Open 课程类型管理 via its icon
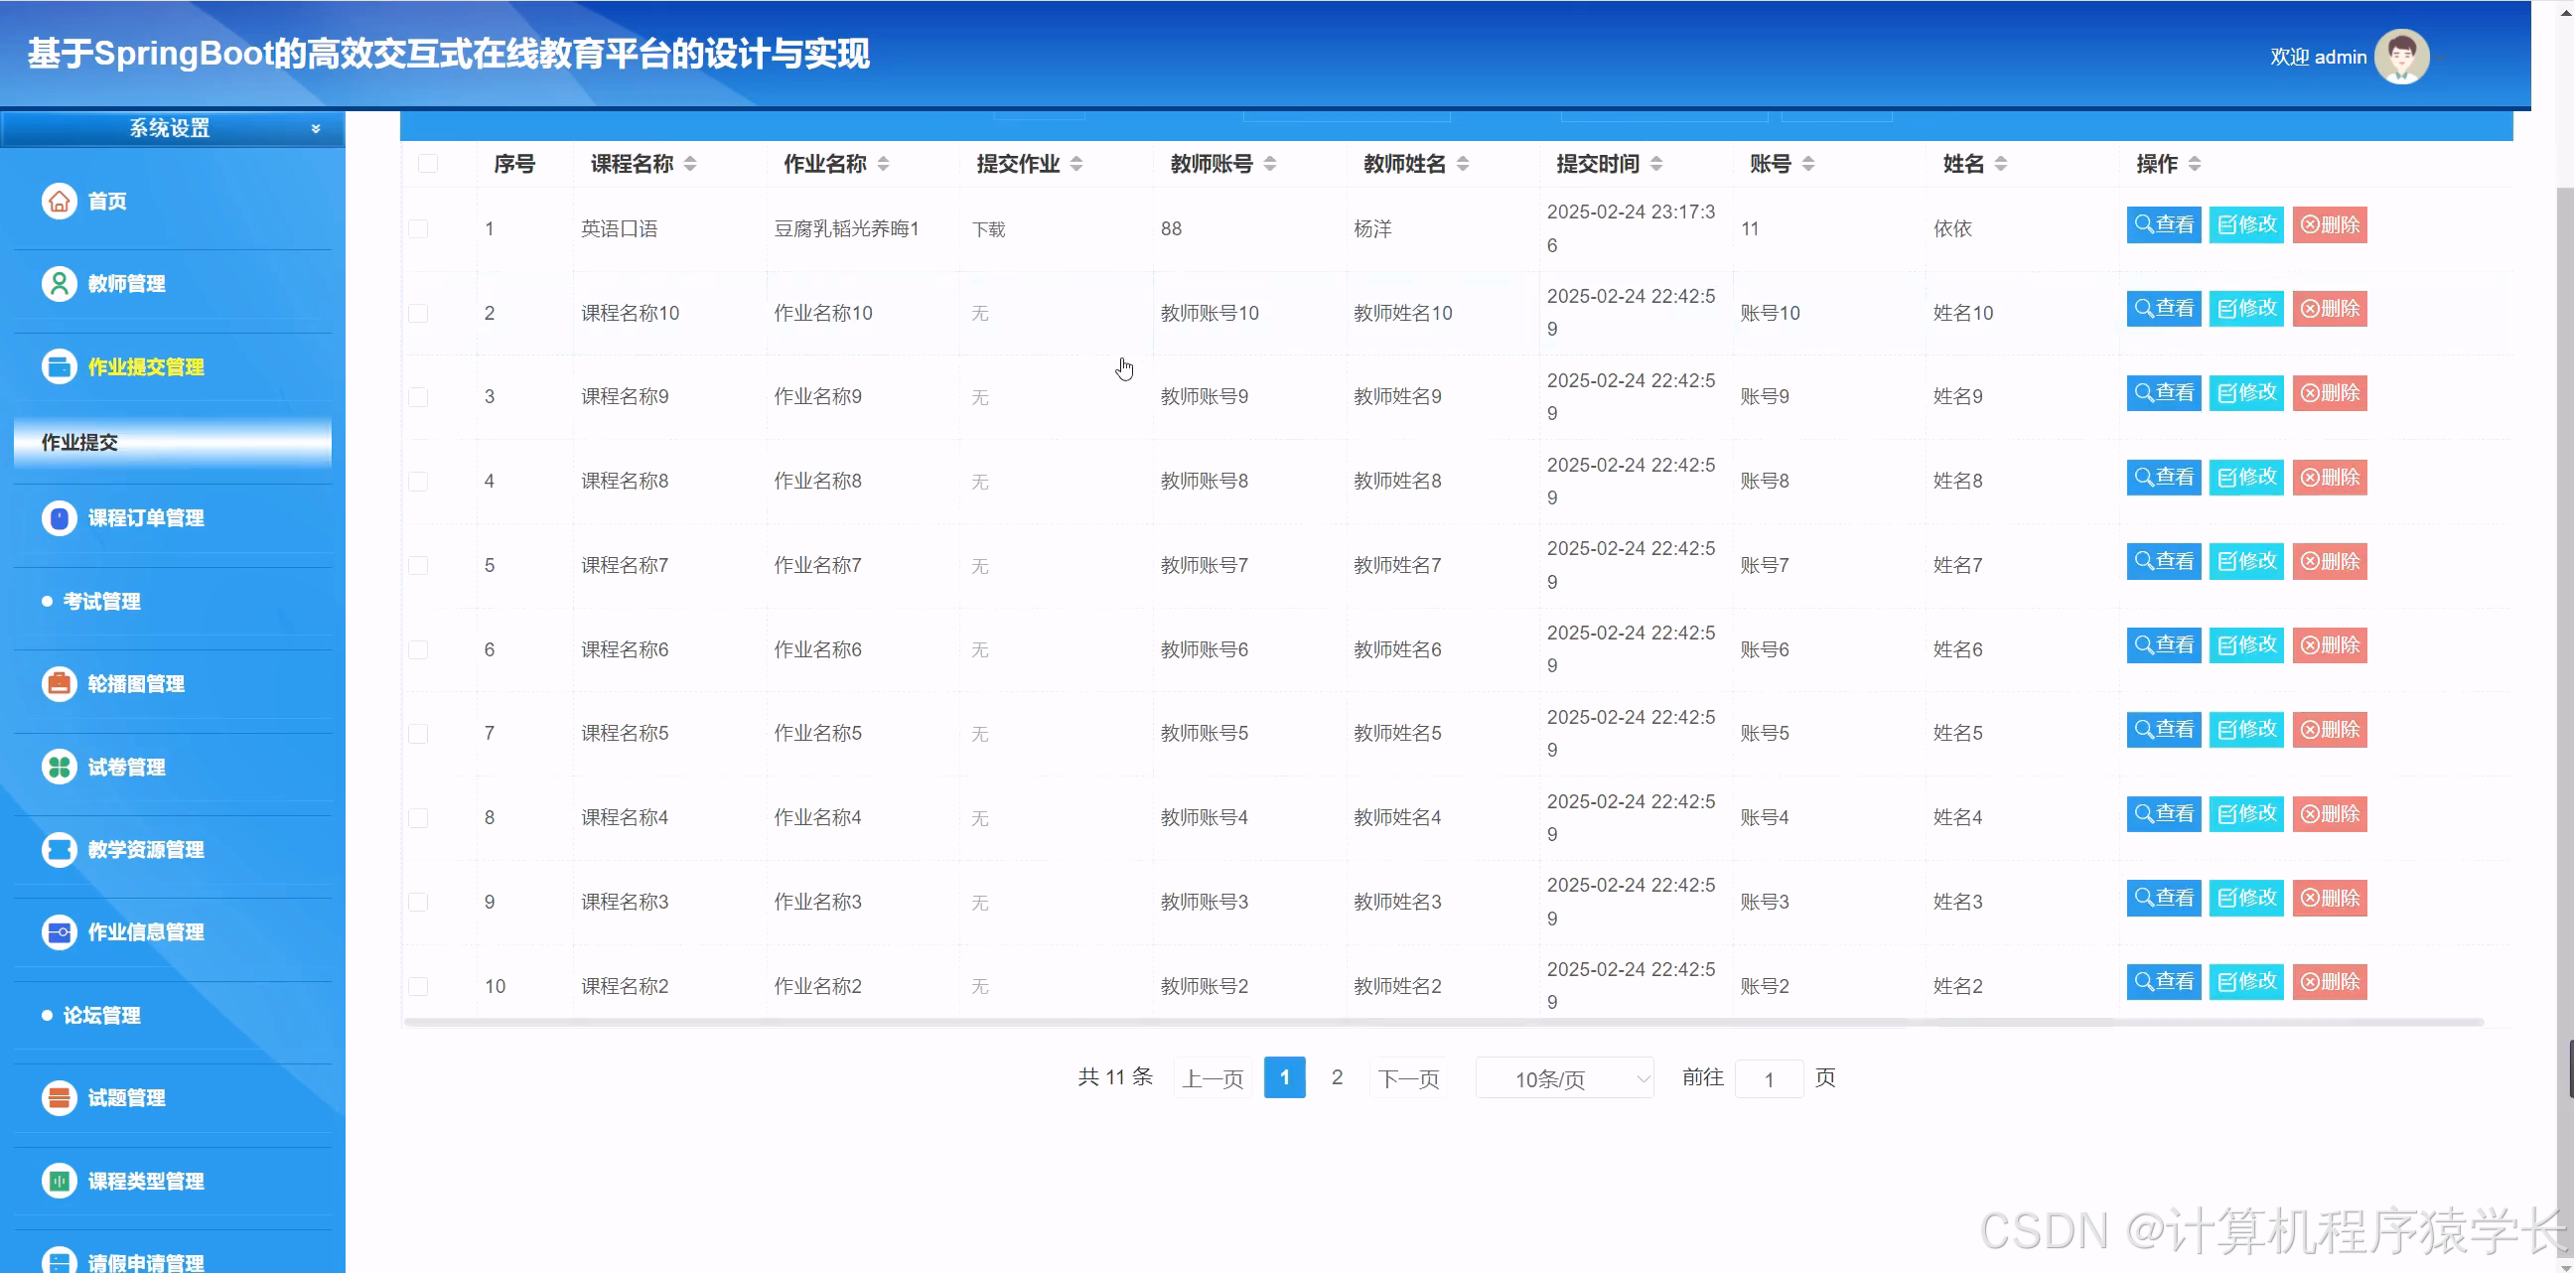This screenshot has width=2574, height=1273. click(x=59, y=1180)
